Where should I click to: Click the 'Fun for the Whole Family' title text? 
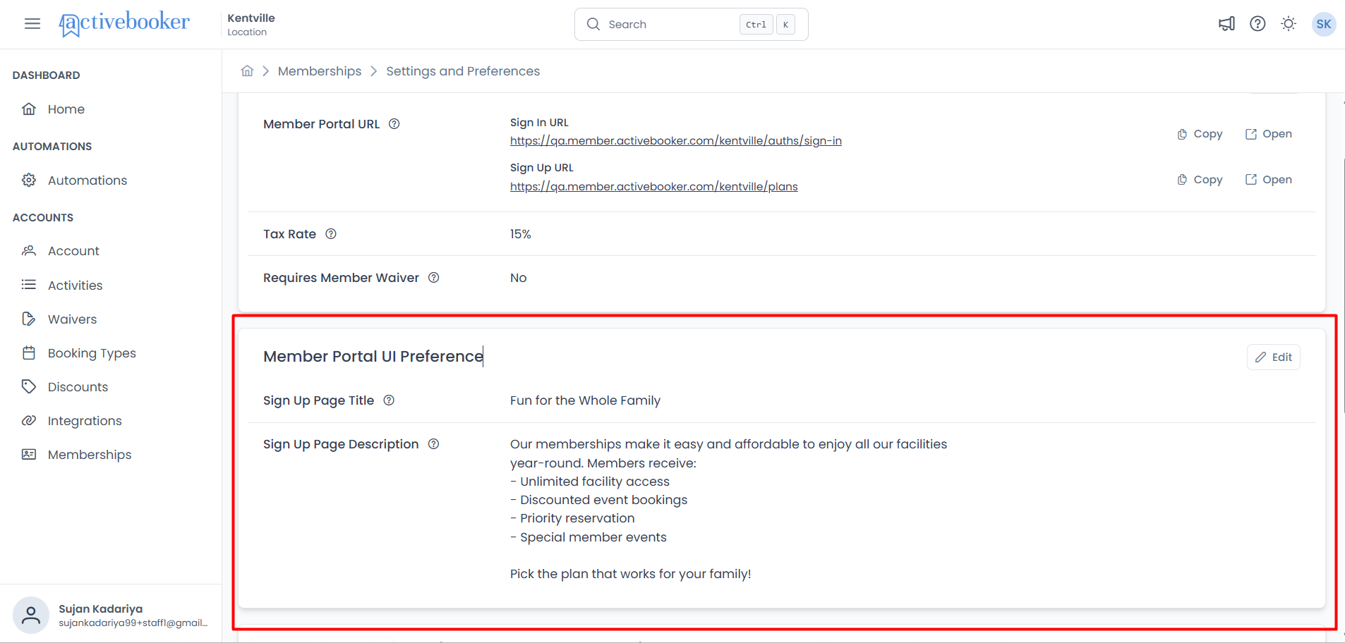585,400
